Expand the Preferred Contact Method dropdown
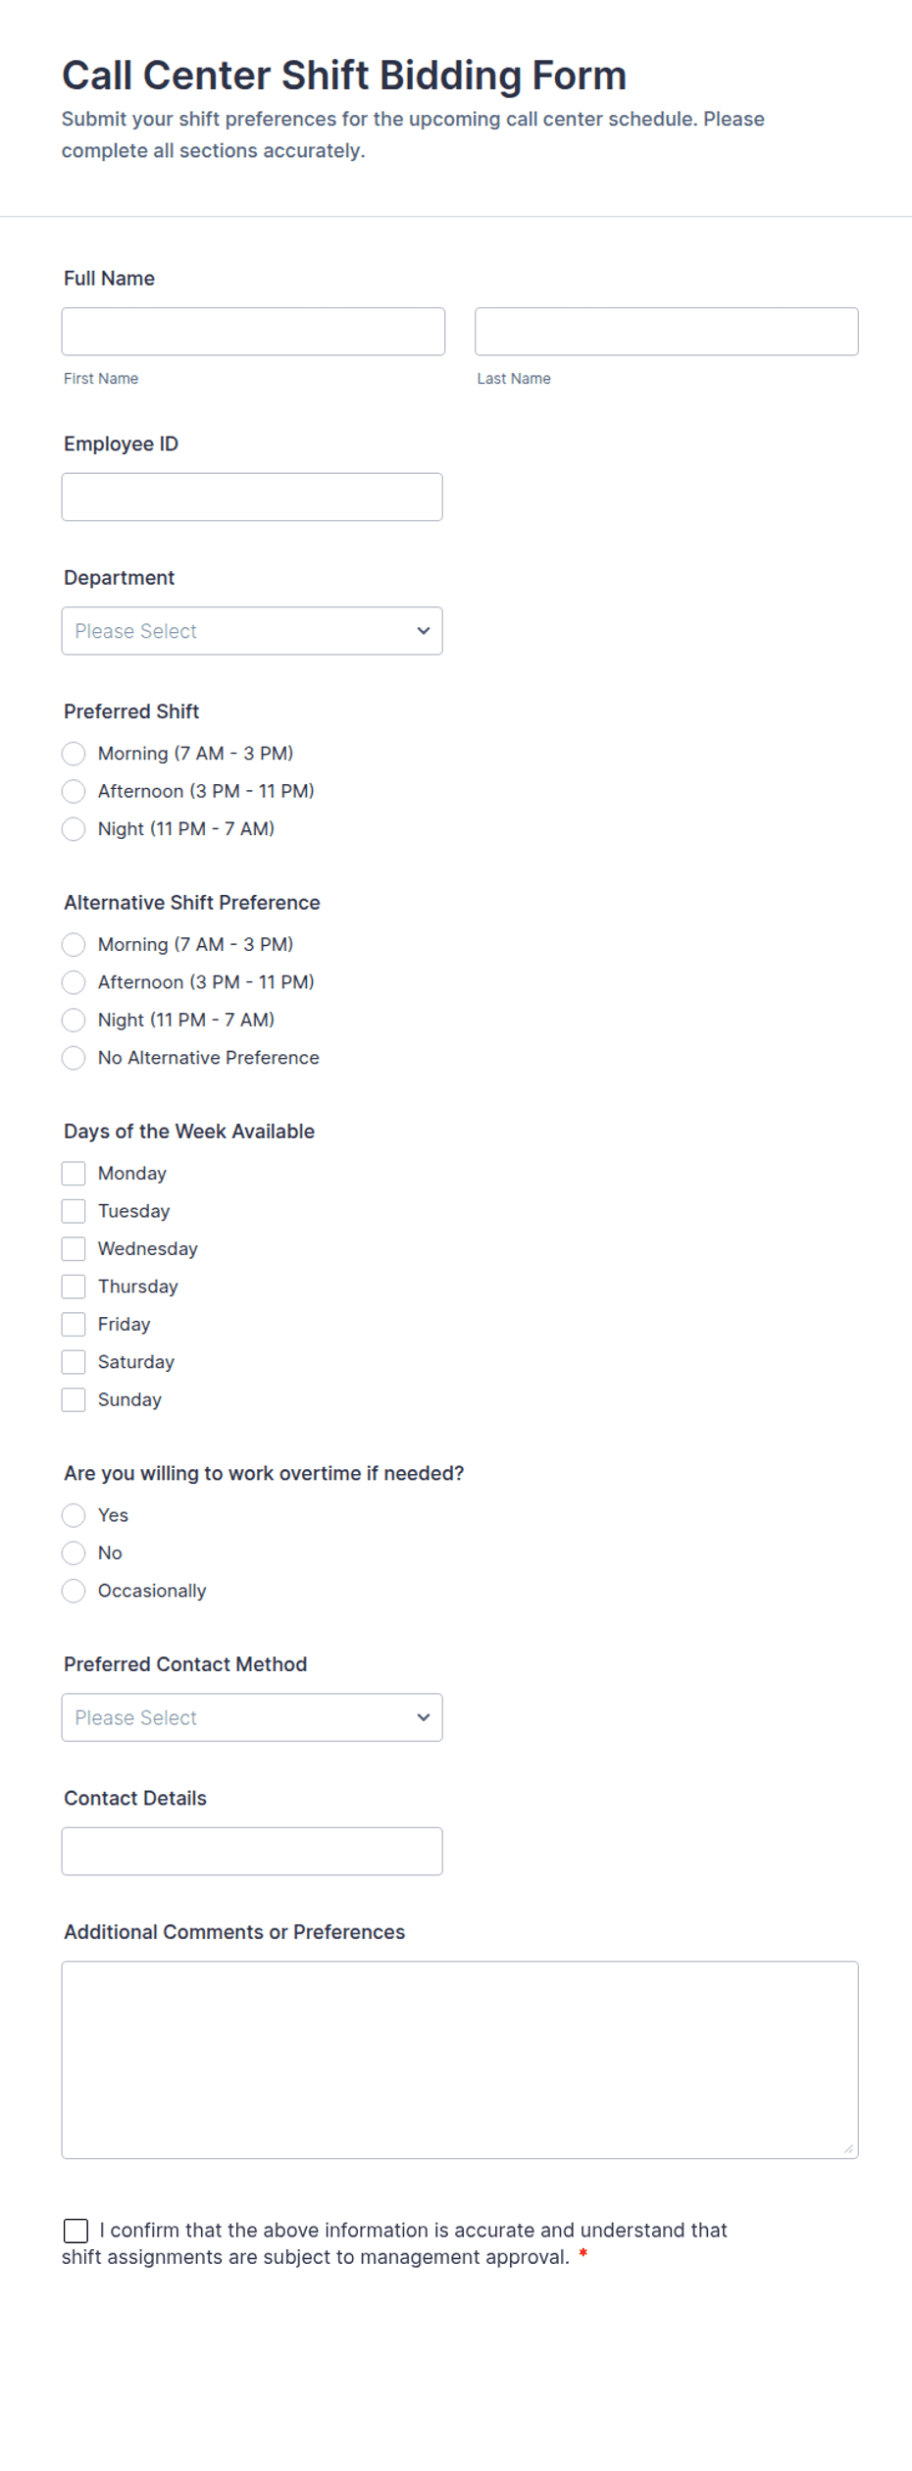Viewport: 912px width, 2471px height. point(252,1717)
